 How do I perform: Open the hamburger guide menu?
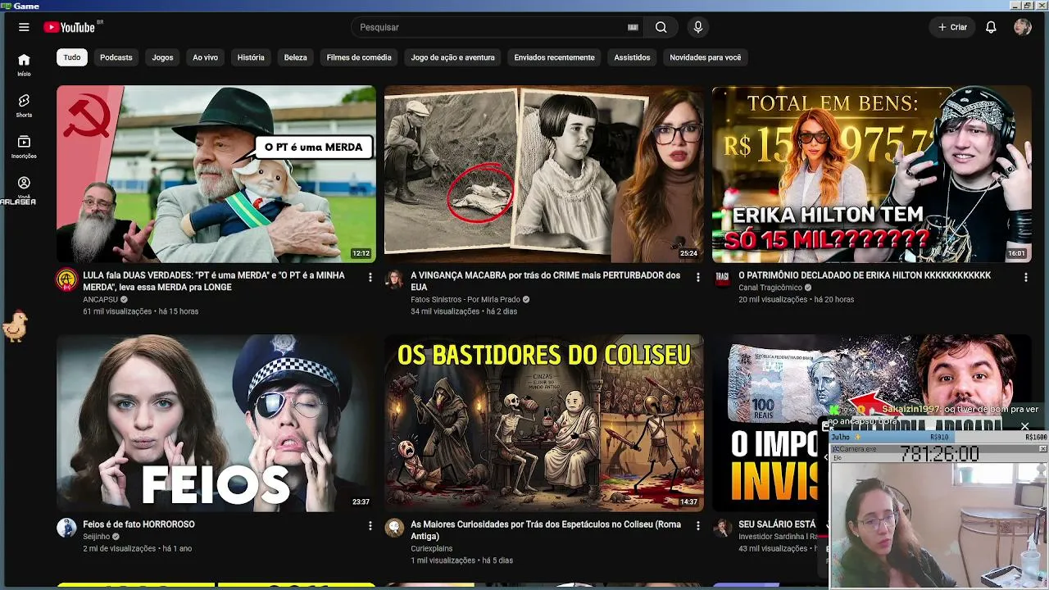pos(24,27)
